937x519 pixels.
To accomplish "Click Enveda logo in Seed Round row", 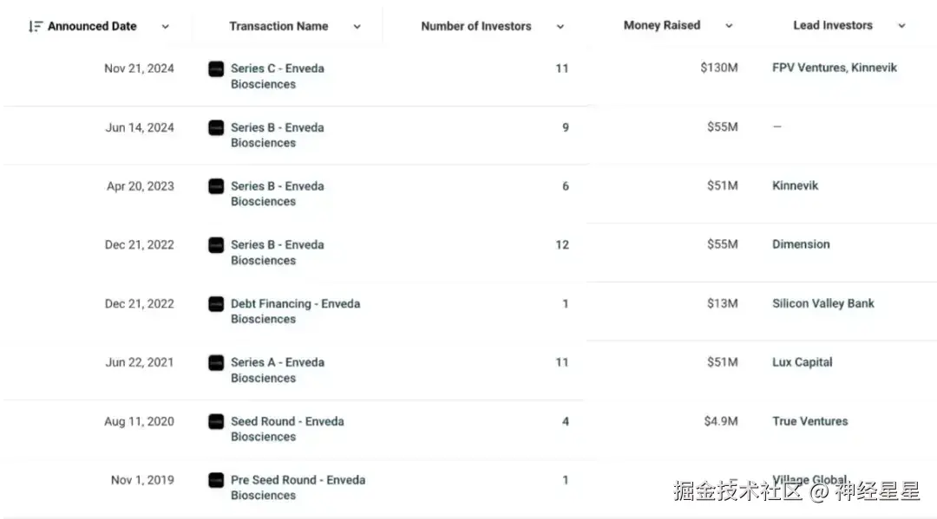I will point(216,422).
